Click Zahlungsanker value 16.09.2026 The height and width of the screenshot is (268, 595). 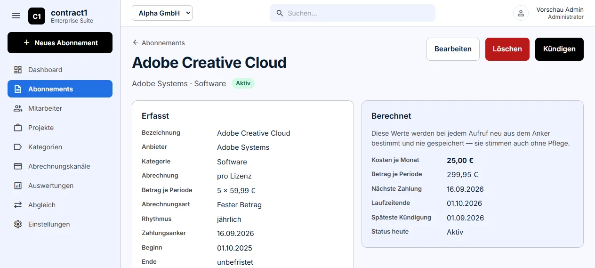coord(235,234)
